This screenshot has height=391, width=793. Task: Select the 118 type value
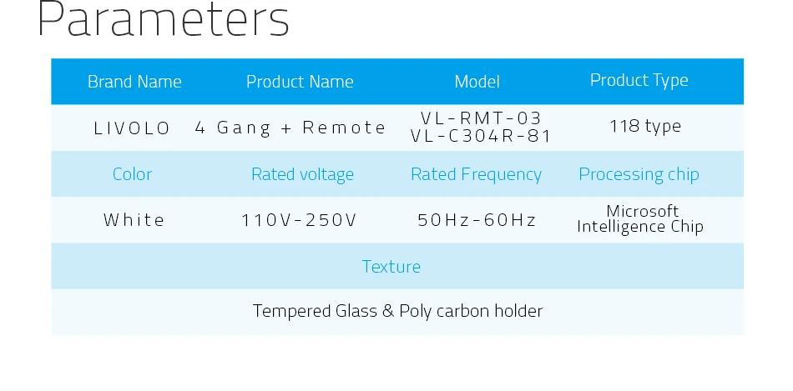tap(645, 126)
